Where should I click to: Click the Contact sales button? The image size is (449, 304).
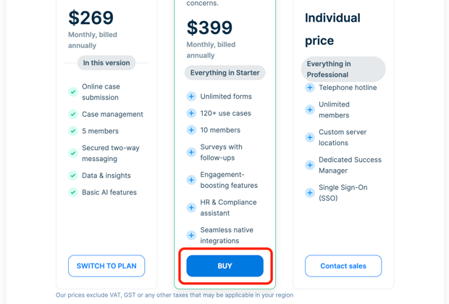343,266
